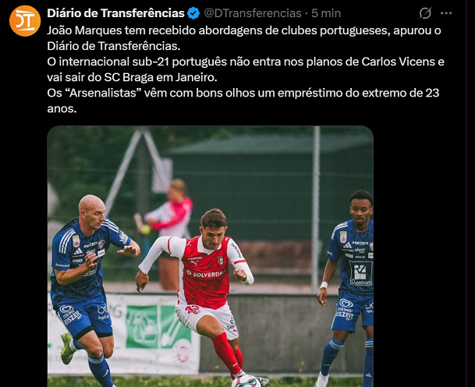Click the blue verified badge

pyautogui.click(x=193, y=13)
